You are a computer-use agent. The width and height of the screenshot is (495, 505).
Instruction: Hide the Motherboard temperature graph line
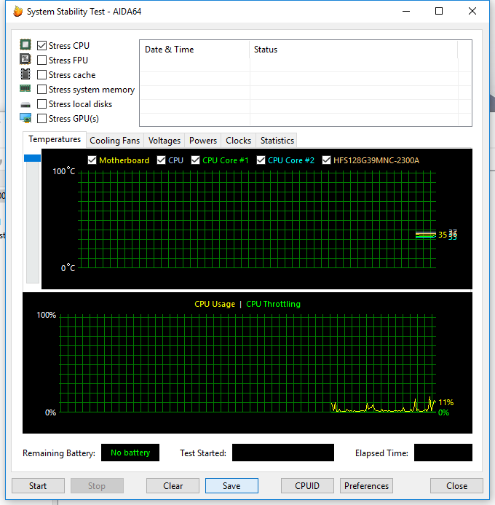(92, 160)
